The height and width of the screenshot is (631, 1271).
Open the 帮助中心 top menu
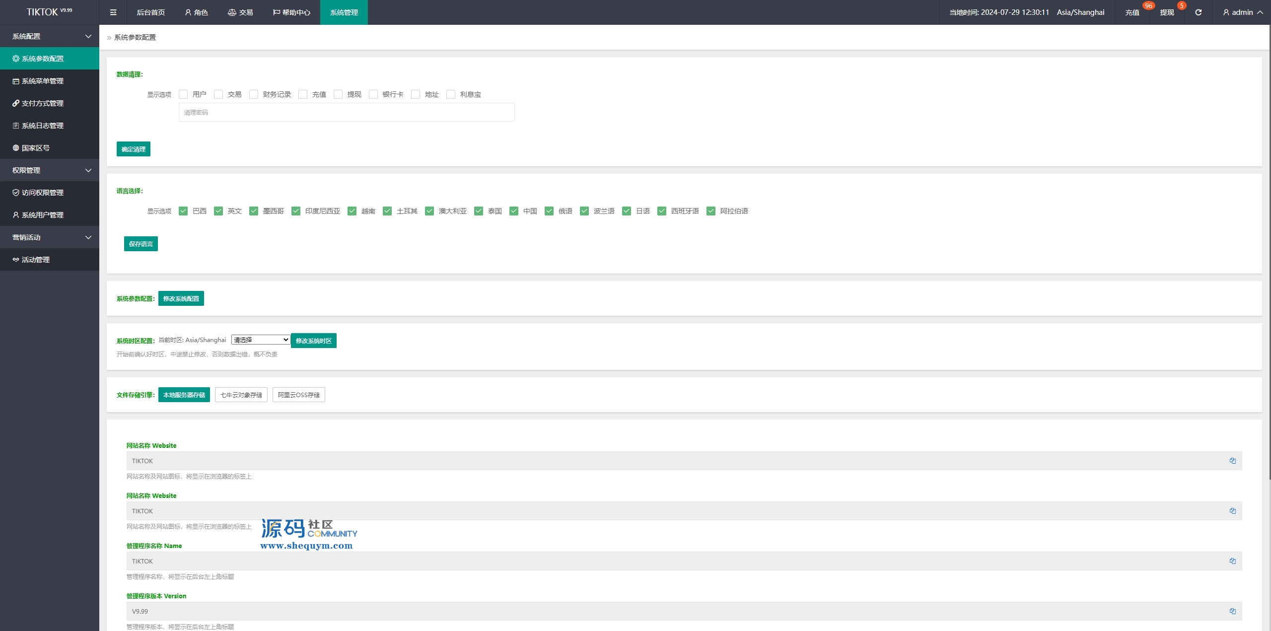click(291, 12)
